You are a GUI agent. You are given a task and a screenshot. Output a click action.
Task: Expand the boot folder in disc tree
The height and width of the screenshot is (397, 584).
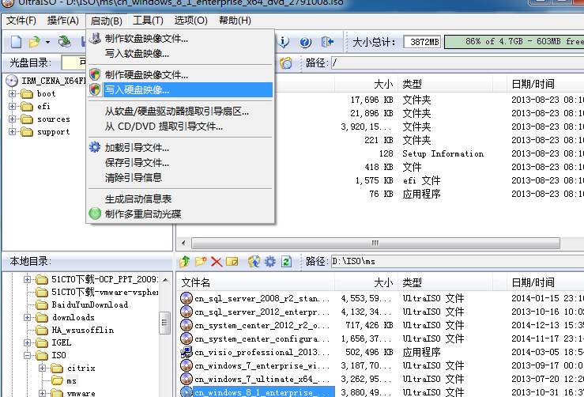click(x=13, y=93)
